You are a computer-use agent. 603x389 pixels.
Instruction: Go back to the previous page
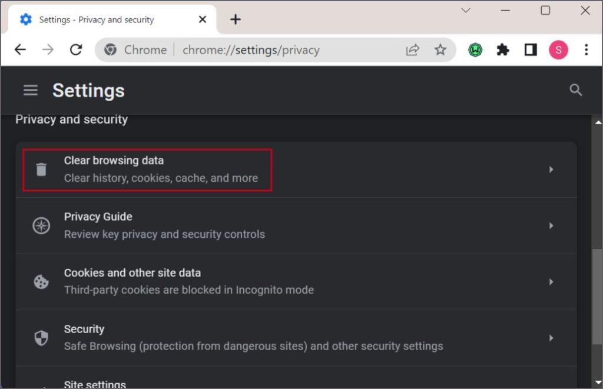(x=20, y=49)
